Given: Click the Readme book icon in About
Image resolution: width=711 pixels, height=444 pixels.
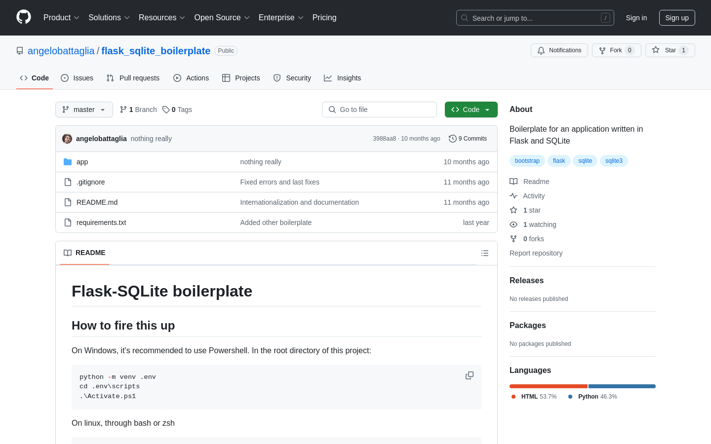Looking at the screenshot, I should point(513,182).
